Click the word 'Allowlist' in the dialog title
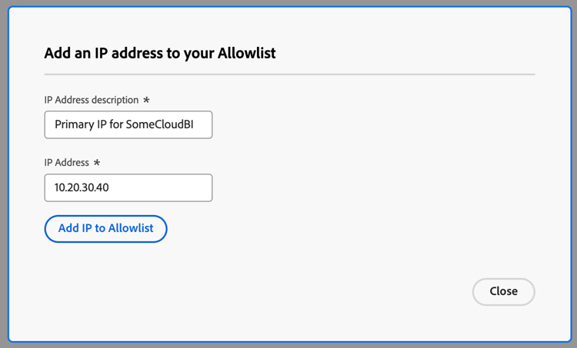Viewport: 577px width, 348px height. pyautogui.click(x=246, y=53)
